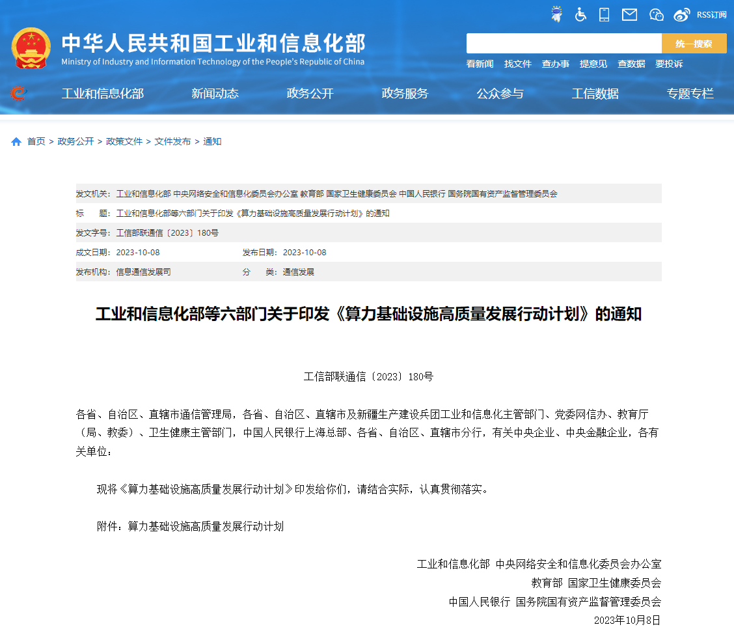Image resolution: width=734 pixels, height=629 pixels.
Task: Open the 提意见 quick link
Action: pos(593,64)
